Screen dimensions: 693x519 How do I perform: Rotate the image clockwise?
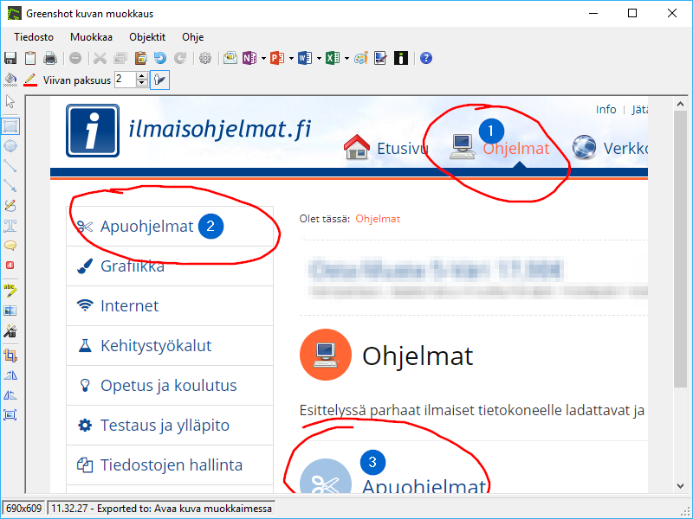click(x=10, y=375)
